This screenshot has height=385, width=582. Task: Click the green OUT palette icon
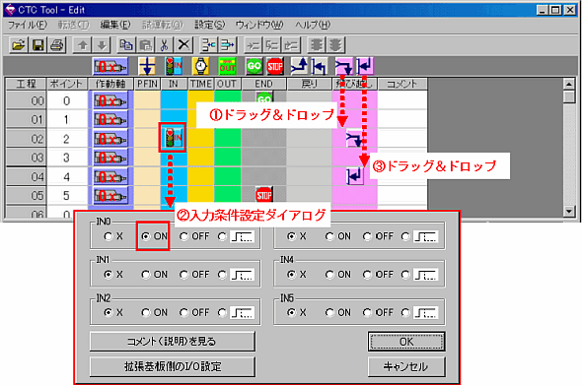227,66
